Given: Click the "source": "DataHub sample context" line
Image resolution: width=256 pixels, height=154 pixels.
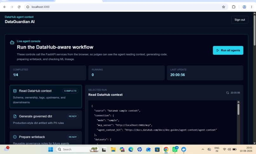Looking at the screenshot, I should point(117,111).
